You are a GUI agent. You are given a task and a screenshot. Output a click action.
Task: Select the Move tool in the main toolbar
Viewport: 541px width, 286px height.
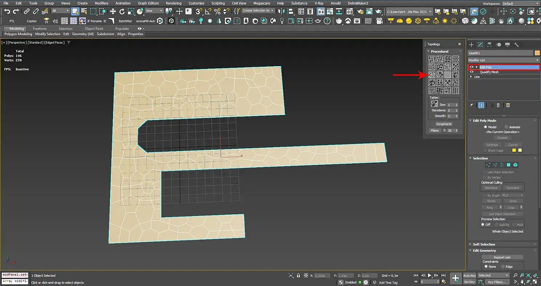[x=113, y=11]
